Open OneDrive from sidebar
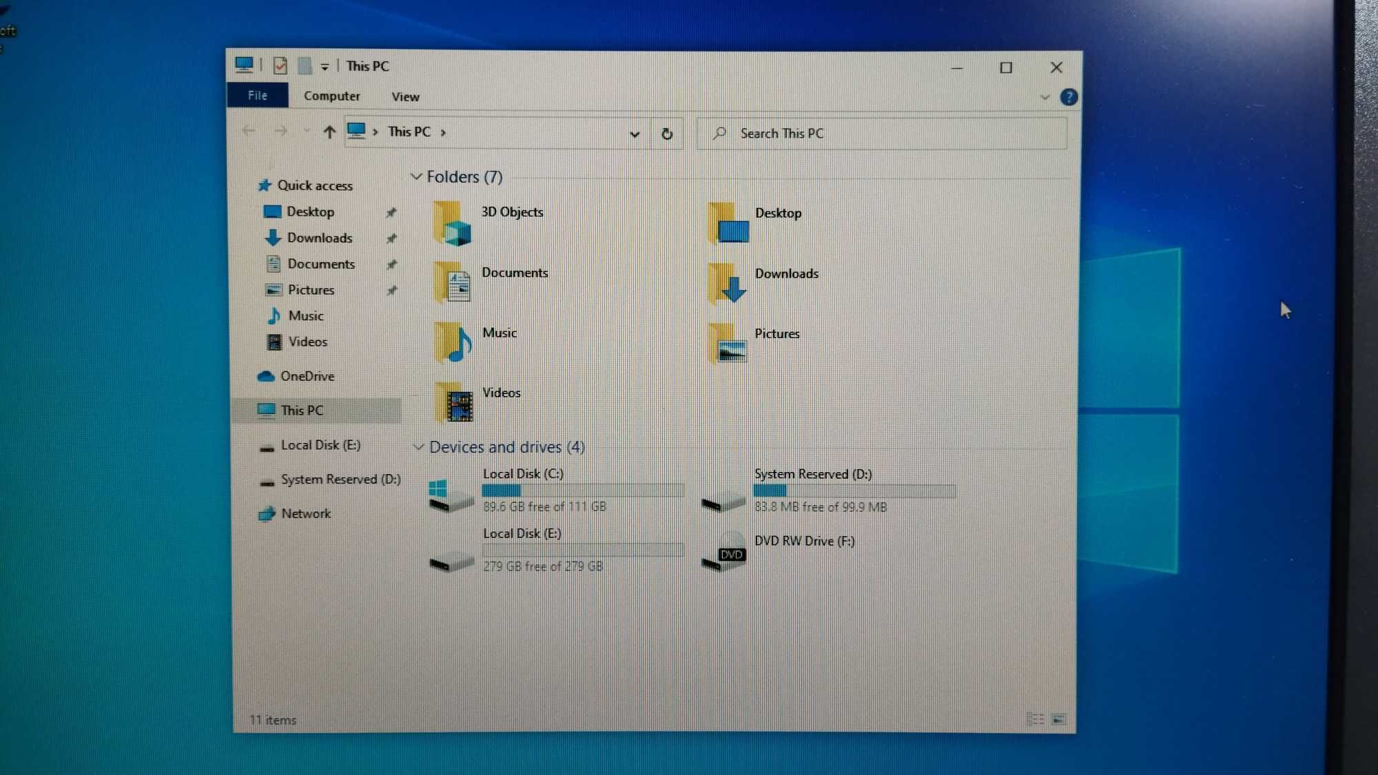Image resolution: width=1378 pixels, height=775 pixels. 307,375
